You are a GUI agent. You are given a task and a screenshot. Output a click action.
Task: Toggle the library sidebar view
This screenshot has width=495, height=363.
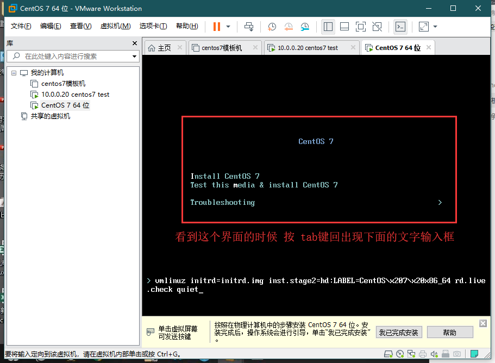pyautogui.click(x=328, y=27)
